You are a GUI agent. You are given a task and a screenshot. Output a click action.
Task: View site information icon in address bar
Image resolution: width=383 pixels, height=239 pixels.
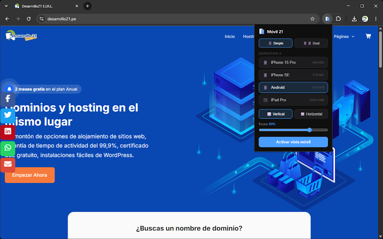(42, 19)
